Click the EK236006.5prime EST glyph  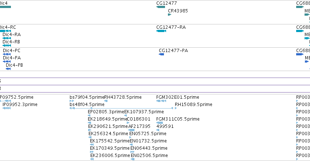[x=92, y=159]
